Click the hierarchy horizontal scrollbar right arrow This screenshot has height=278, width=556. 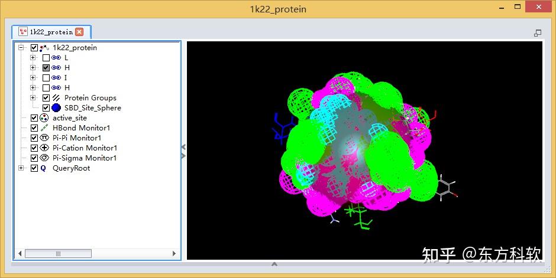coord(174,253)
